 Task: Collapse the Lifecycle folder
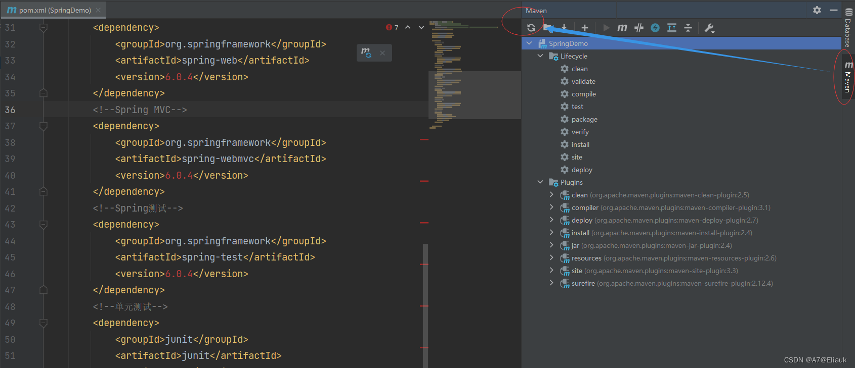tap(540, 56)
